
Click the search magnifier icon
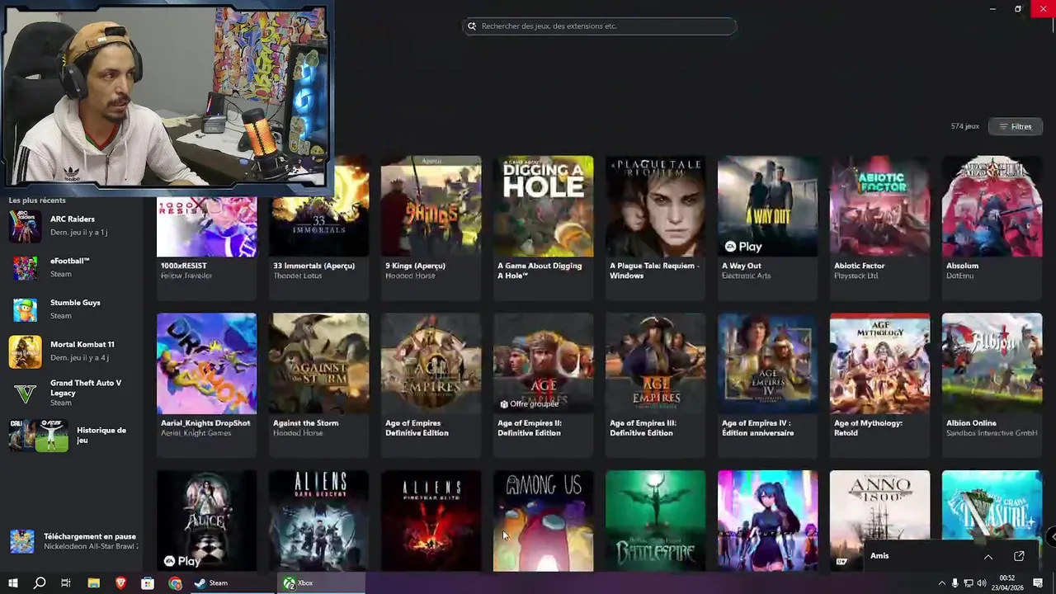pyautogui.click(x=472, y=26)
